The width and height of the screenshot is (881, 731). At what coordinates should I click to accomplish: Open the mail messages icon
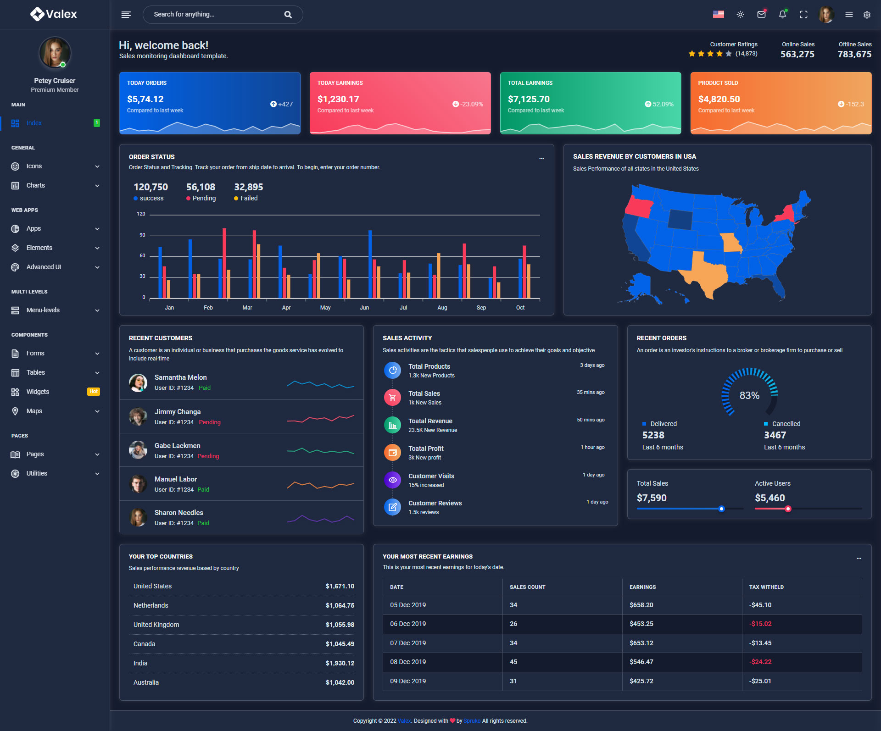(x=761, y=15)
